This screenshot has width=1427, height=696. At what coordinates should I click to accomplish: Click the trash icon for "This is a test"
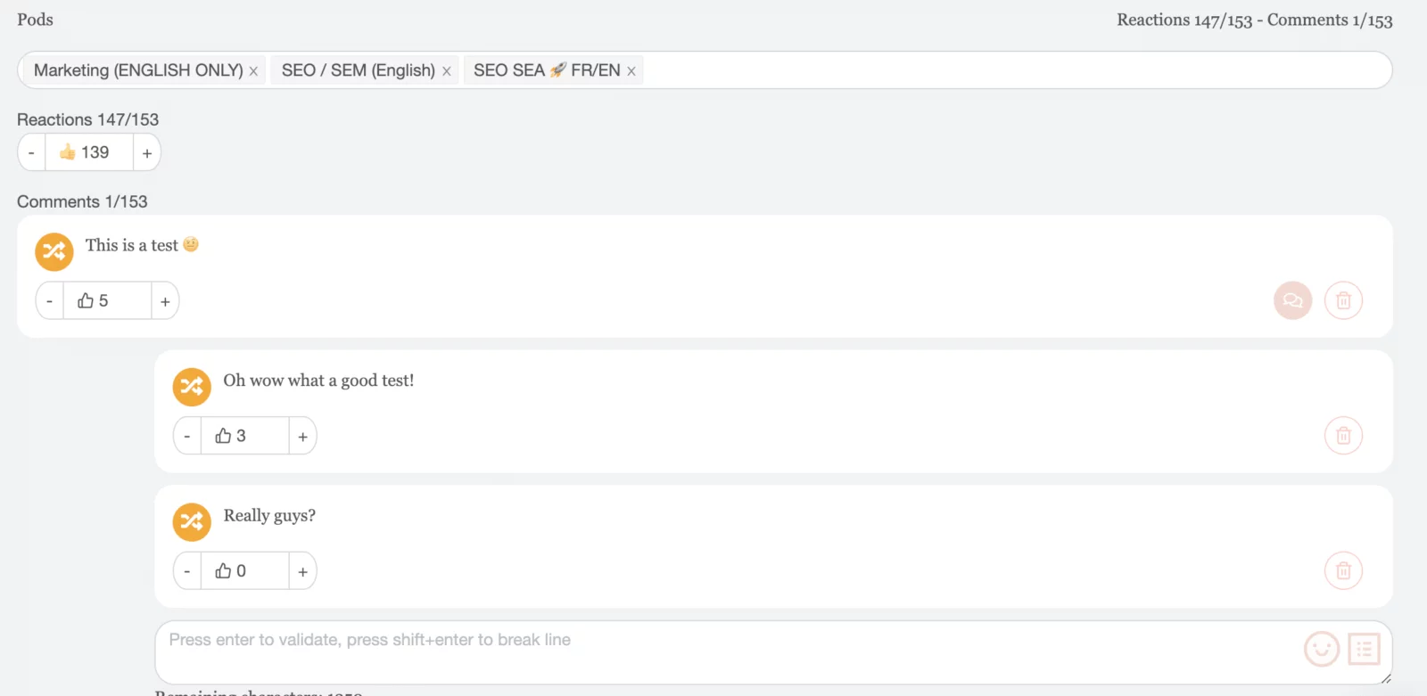pyautogui.click(x=1343, y=300)
